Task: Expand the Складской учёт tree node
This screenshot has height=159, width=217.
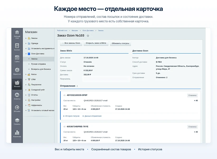Action: (26, 90)
